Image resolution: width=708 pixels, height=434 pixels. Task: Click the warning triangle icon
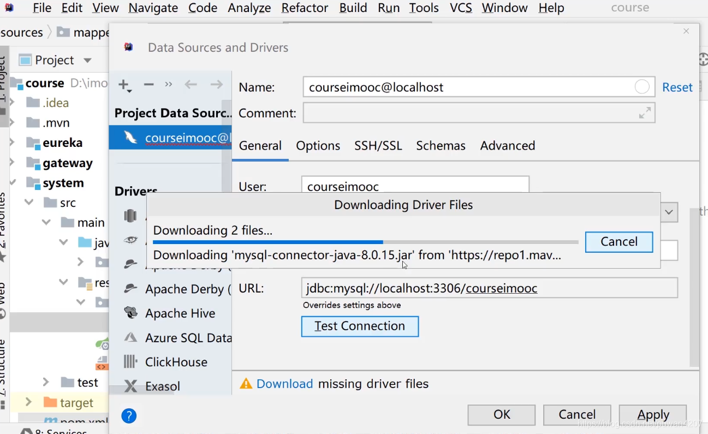(246, 384)
